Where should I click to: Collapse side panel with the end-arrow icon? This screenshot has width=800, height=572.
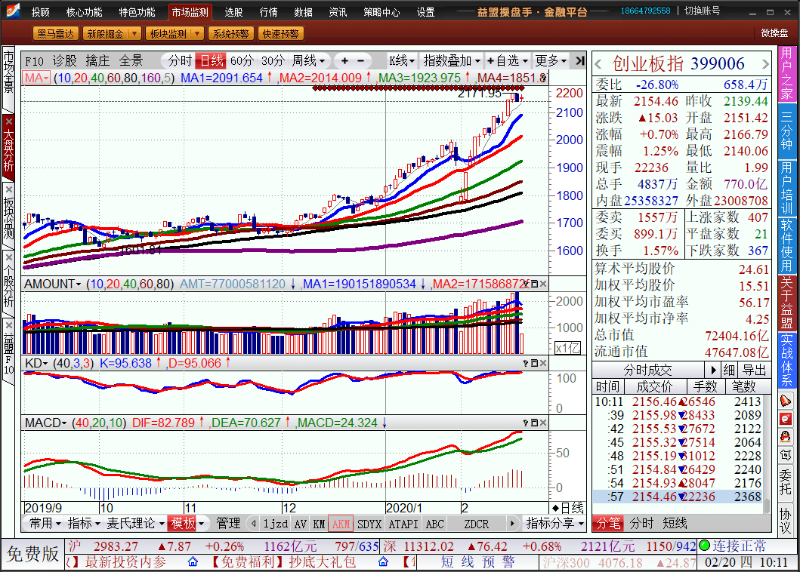(579, 60)
